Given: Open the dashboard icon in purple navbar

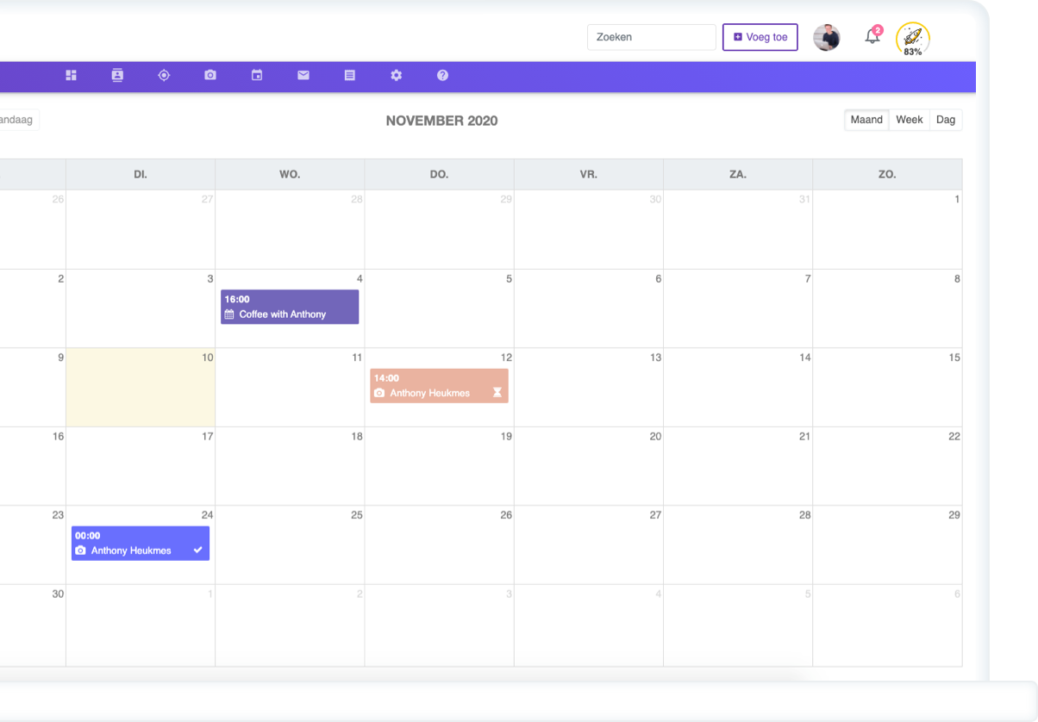Looking at the screenshot, I should point(72,76).
